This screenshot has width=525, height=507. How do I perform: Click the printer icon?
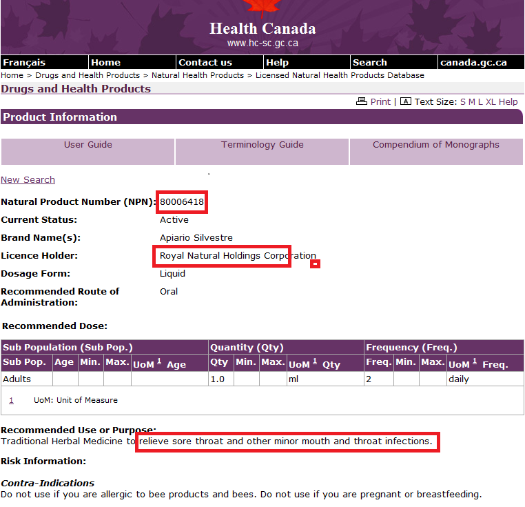coord(362,101)
